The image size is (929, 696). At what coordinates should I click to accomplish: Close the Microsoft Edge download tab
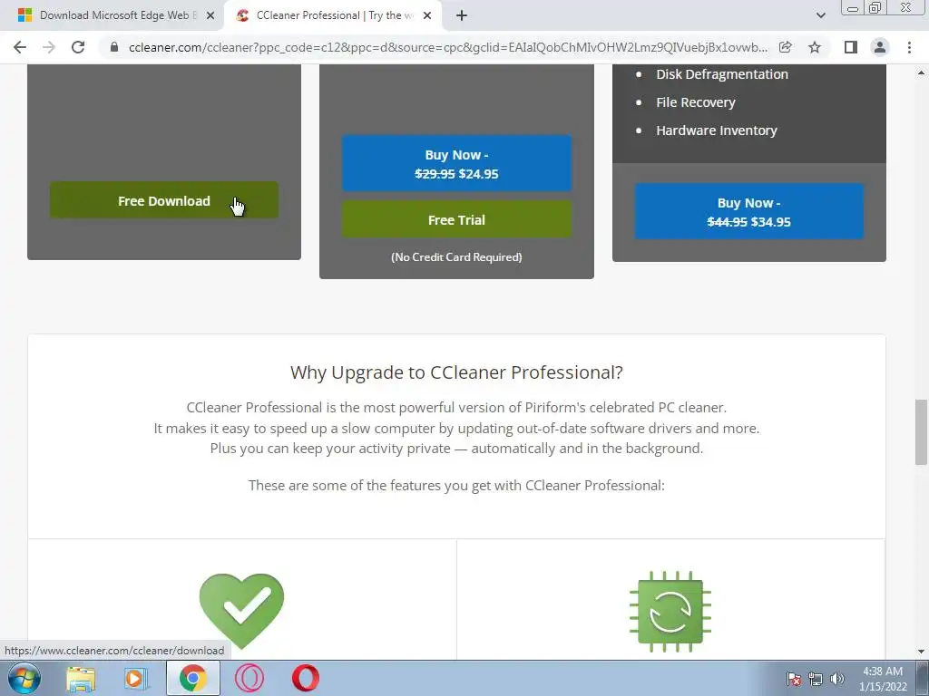click(x=210, y=15)
